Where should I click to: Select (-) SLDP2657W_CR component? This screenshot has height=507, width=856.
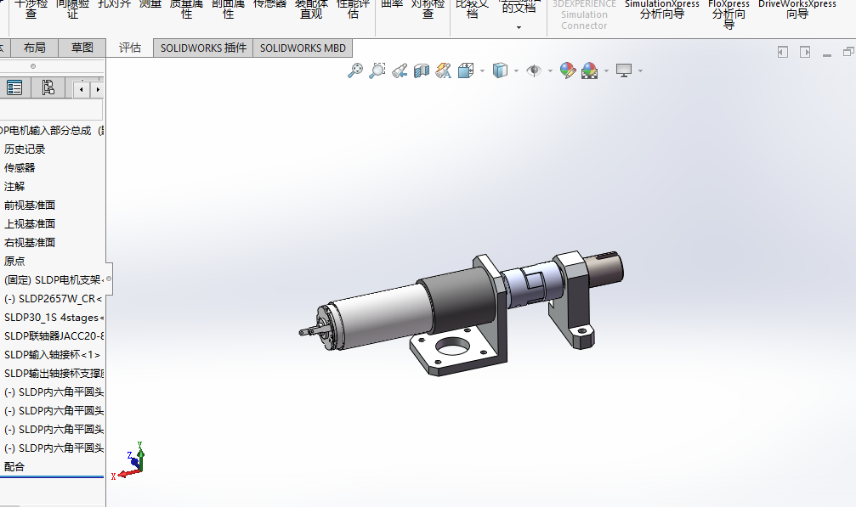pos(53,299)
